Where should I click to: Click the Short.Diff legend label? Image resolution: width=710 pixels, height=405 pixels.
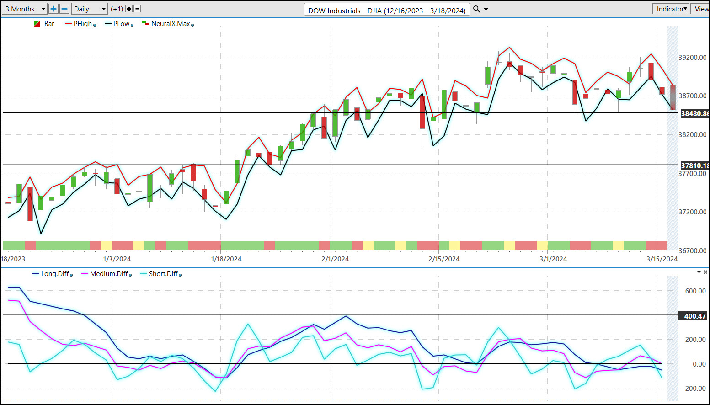pos(163,274)
